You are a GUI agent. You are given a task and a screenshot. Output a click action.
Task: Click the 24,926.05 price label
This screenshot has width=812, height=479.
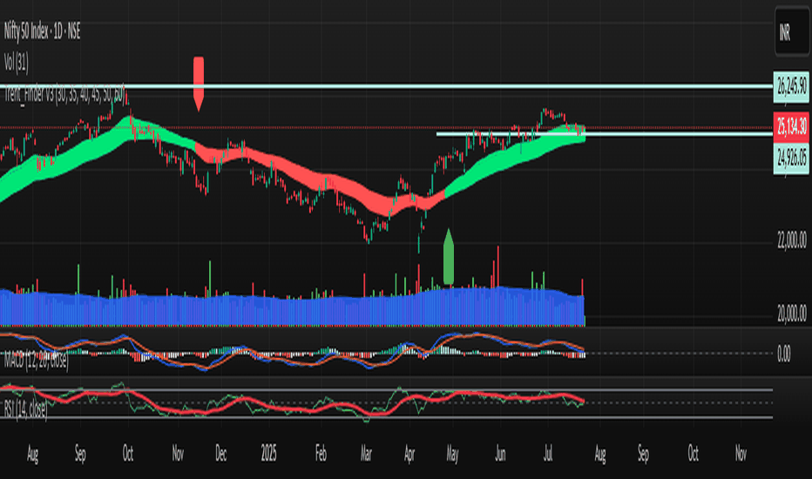[791, 158]
